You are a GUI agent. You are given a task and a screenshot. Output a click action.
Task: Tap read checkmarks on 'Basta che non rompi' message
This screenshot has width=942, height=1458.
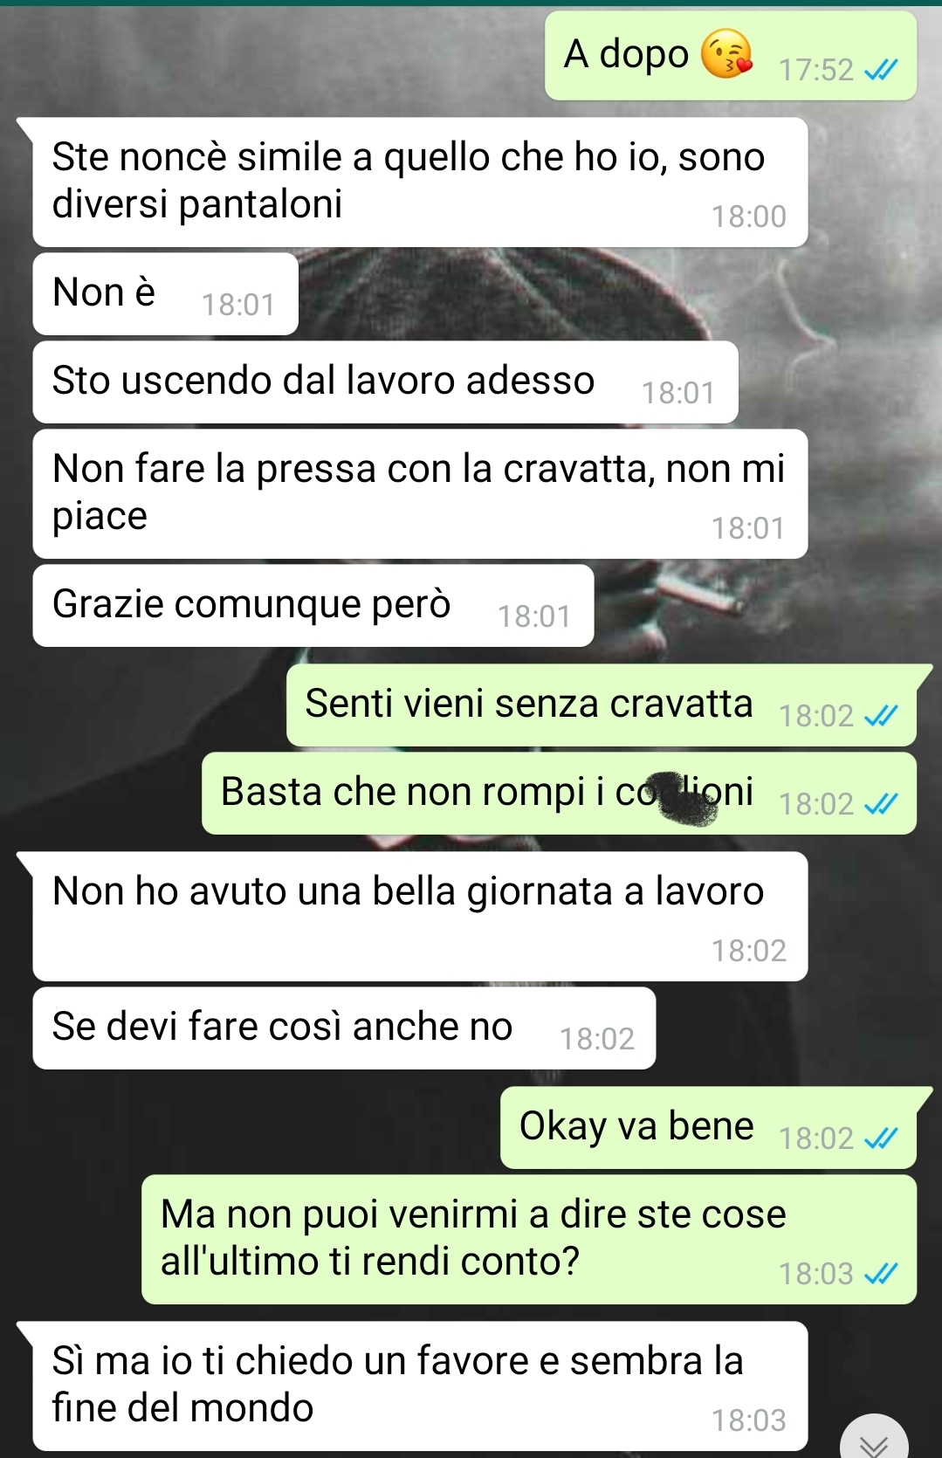pyautogui.click(x=880, y=804)
